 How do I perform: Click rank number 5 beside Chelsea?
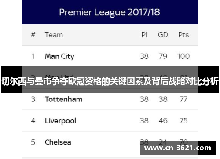coord(33,142)
